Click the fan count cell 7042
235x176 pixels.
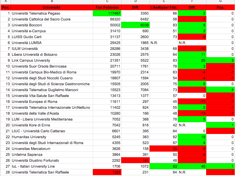coord(107,125)
